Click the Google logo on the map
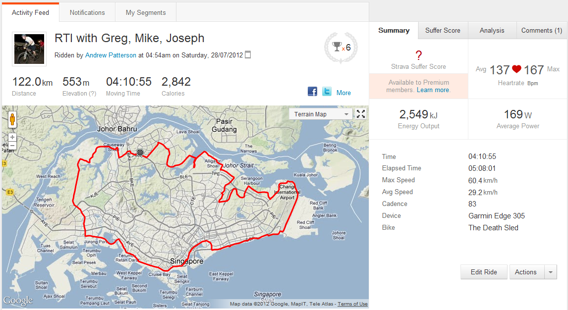This screenshot has width=568, height=310. (18, 301)
